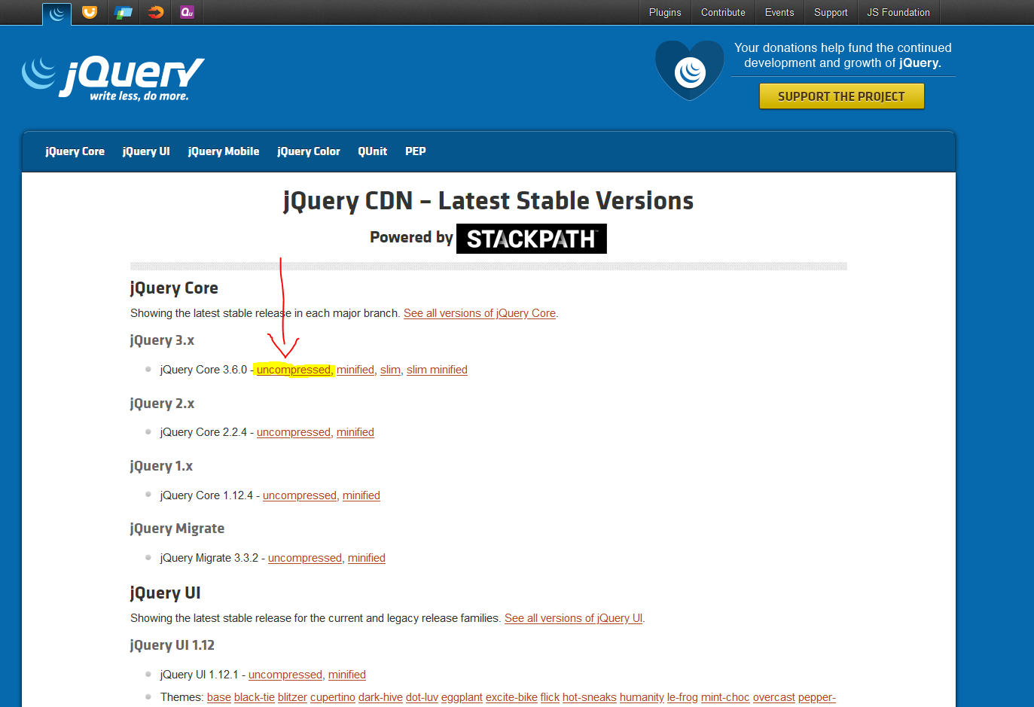Click the 'jQuery UI' section heading in page content

click(x=166, y=593)
